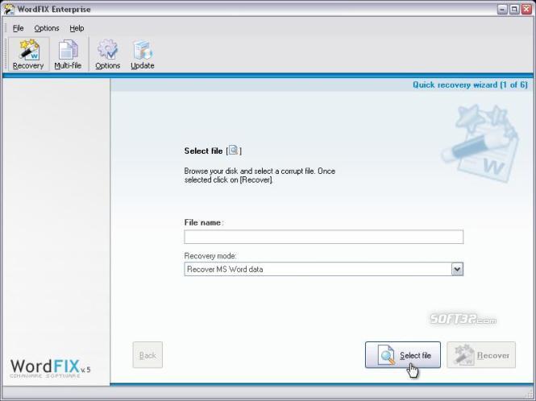Open the Recovery wizard toolbar icon

tap(28, 54)
